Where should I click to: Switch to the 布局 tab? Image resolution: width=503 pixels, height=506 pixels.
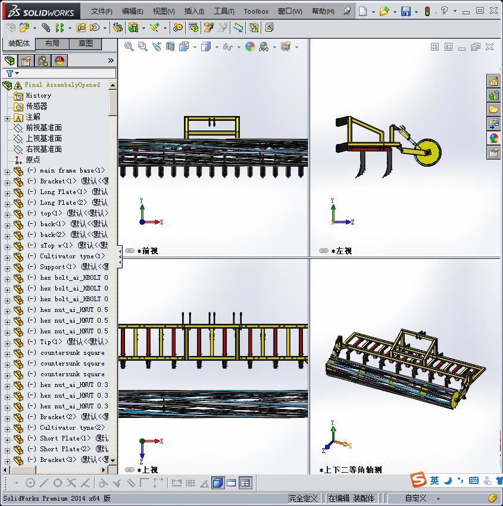(x=52, y=43)
